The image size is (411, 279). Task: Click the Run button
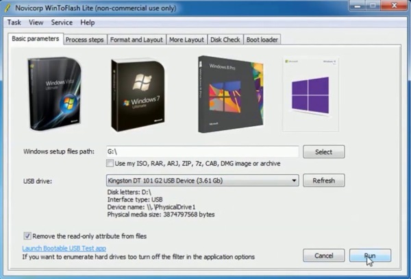370,256
